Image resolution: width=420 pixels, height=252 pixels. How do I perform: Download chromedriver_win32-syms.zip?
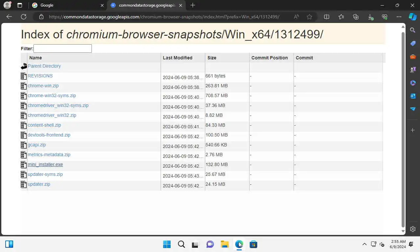58,105
